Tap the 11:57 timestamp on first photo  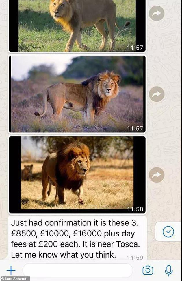(135, 48)
